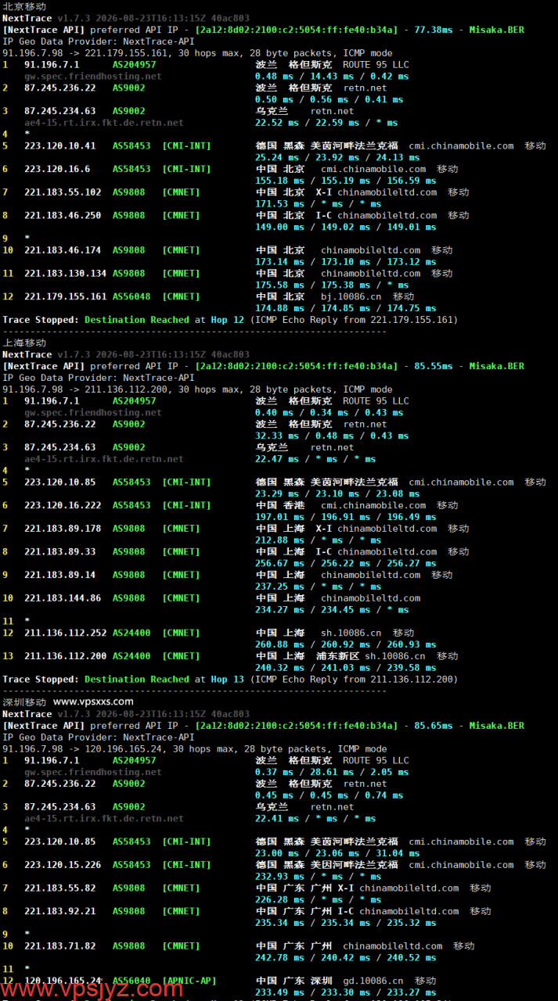Click the 175.58 ms latency value
This screenshot has width=558, height=1001.
point(280,285)
